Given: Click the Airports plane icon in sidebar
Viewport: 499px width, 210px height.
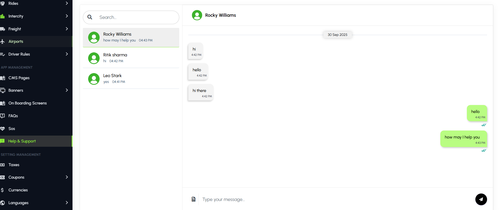Looking at the screenshot, I should point(3,41).
